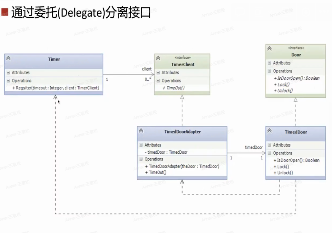Select the Regsiter operation in Timer
Screen dimensions: 332x233
(x=57, y=88)
